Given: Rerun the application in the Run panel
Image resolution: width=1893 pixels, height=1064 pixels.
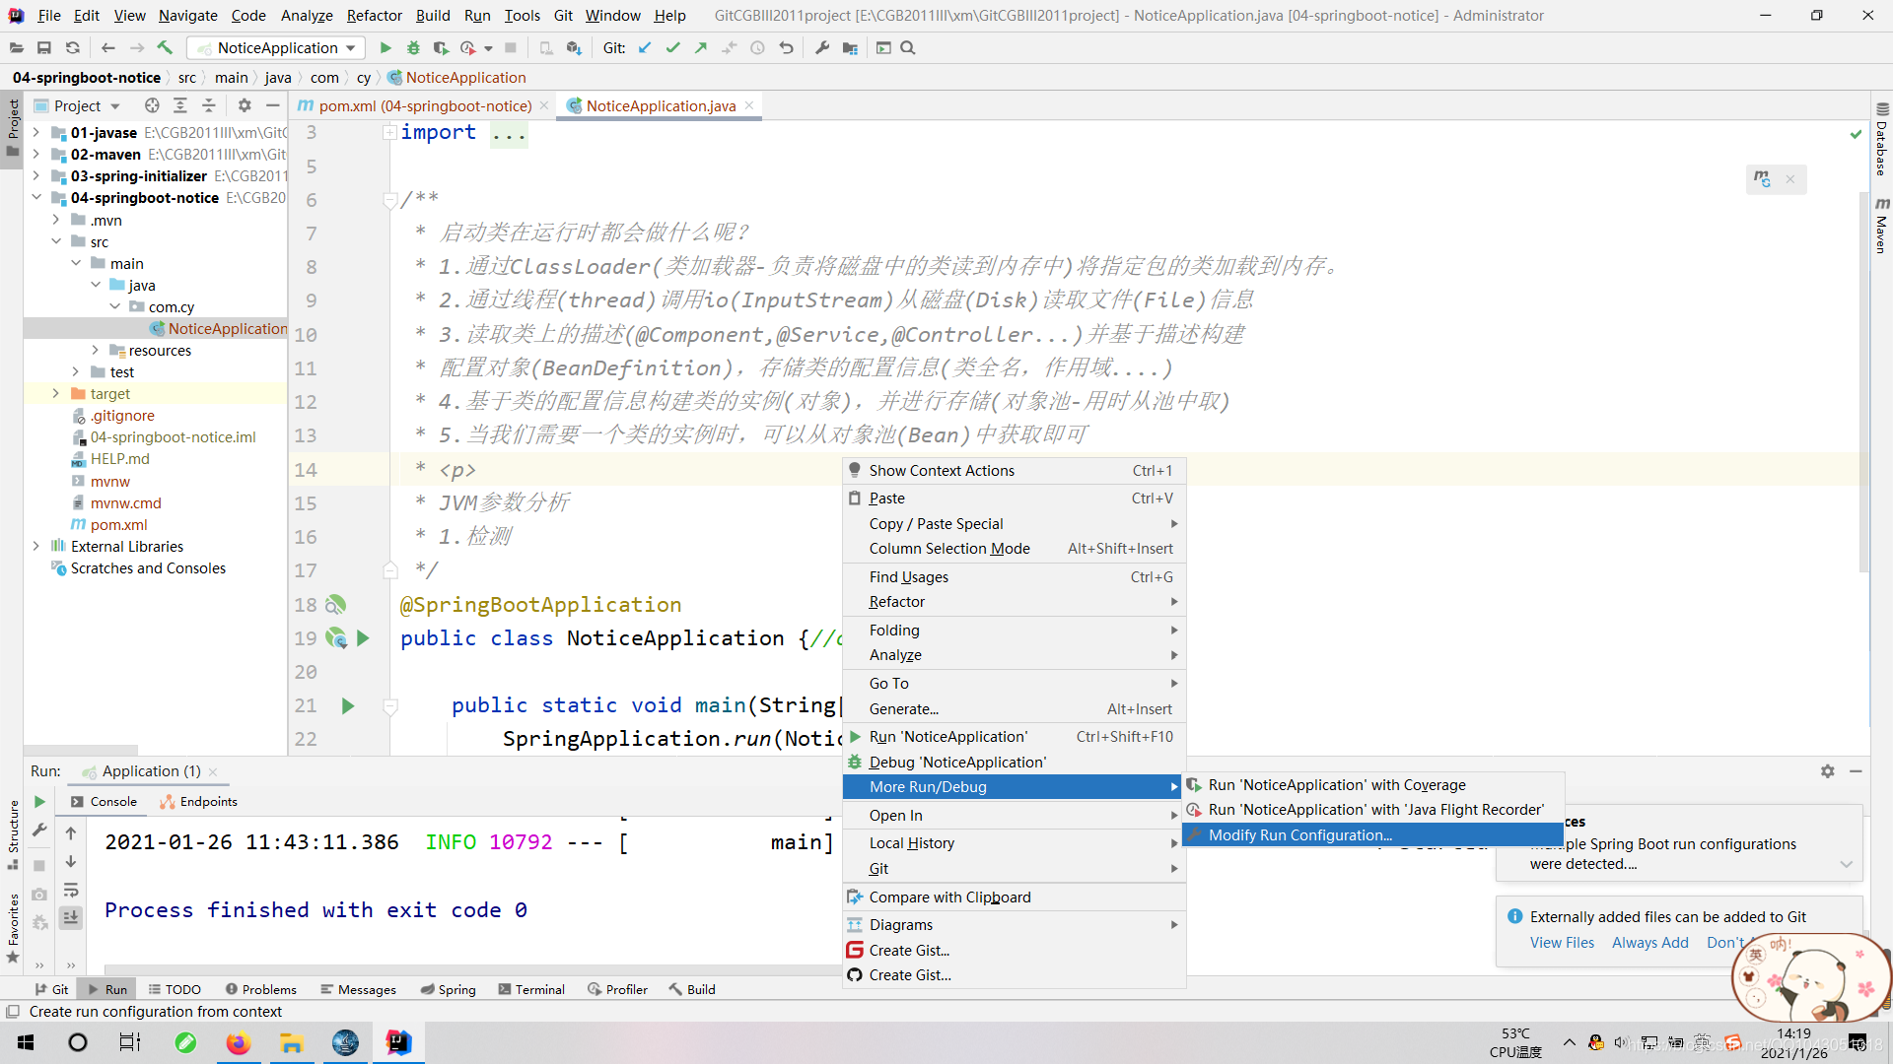Looking at the screenshot, I should click(x=39, y=802).
